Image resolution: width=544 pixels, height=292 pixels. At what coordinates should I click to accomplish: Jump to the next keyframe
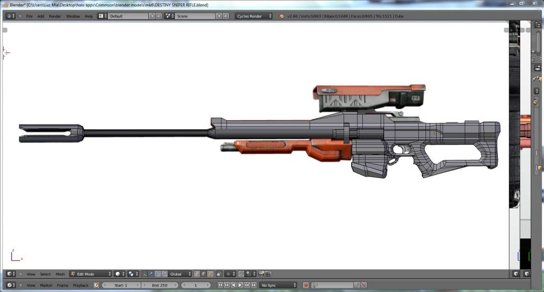(x=247, y=285)
